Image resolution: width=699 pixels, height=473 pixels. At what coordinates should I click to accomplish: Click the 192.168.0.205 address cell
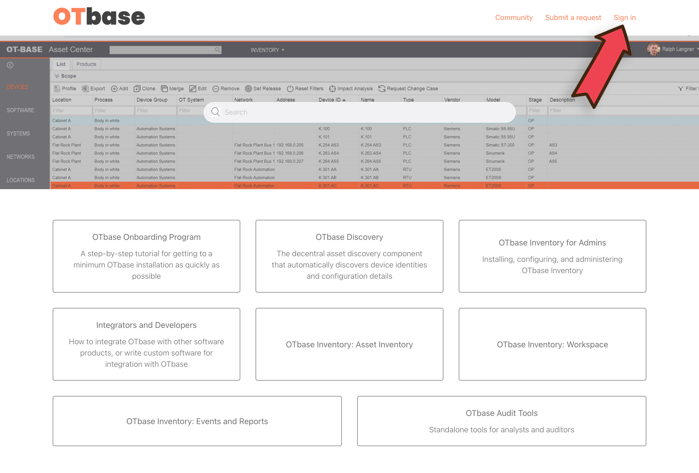tap(290, 145)
